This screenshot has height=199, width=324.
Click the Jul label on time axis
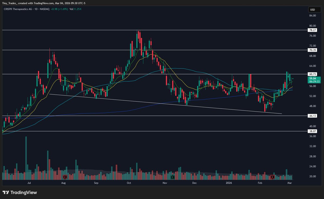pos(29,183)
